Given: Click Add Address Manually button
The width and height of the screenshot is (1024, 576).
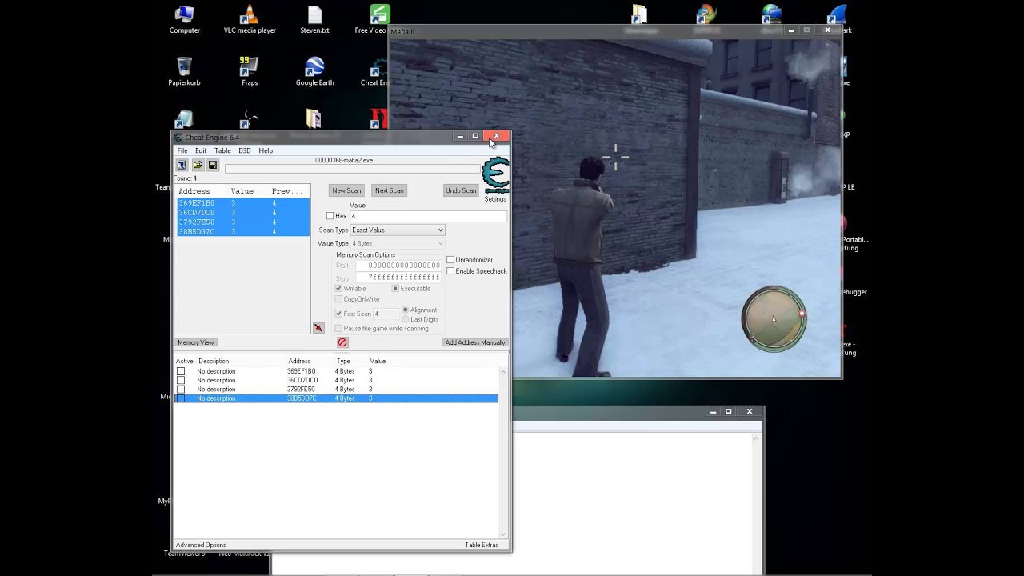Looking at the screenshot, I should point(475,342).
